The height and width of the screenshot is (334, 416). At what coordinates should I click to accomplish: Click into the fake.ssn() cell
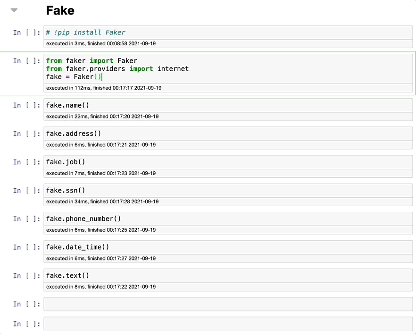[x=228, y=191]
